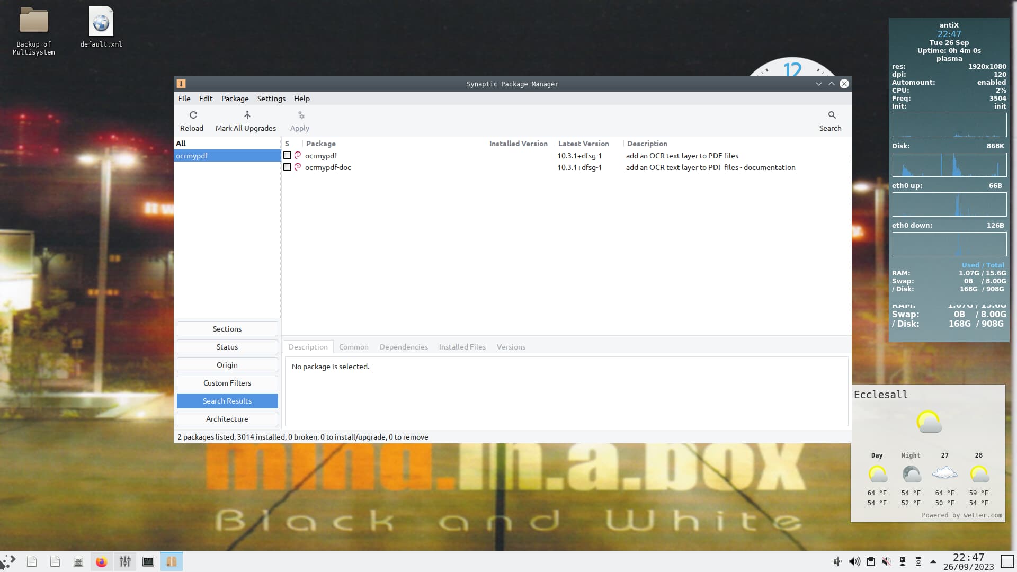Click the Apply toolbar button

point(300,121)
